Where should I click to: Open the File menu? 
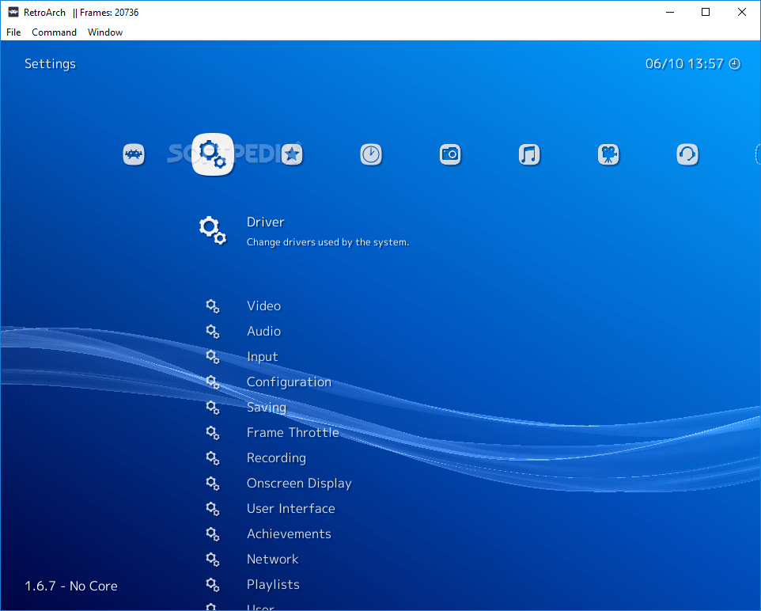(x=13, y=32)
